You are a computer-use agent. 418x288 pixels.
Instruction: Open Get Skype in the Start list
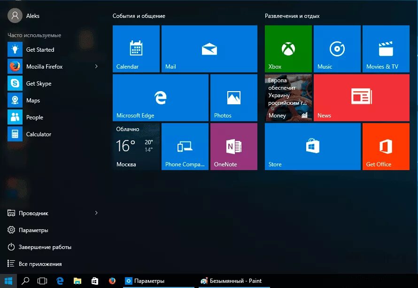click(54, 84)
